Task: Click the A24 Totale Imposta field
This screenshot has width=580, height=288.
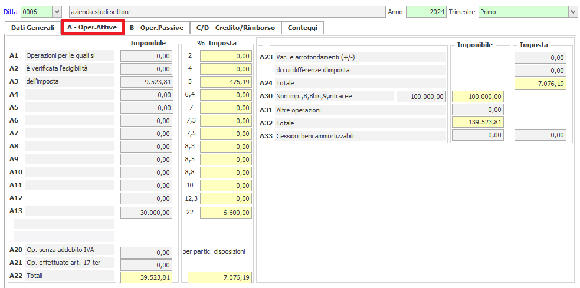Action: coord(540,84)
